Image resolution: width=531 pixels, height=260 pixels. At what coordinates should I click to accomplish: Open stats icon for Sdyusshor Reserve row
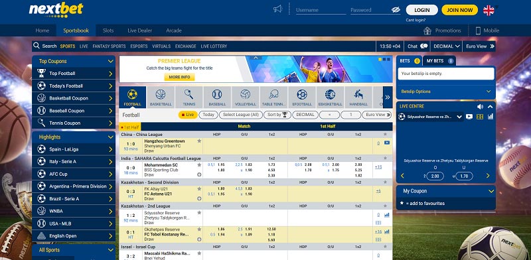click(387, 215)
